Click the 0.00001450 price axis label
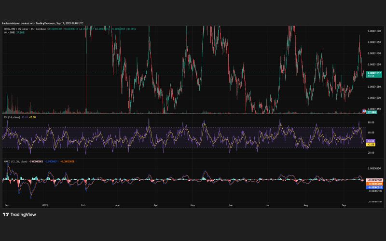Image resolution: width=386 pixels, height=241 pixels. pos(374,42)
